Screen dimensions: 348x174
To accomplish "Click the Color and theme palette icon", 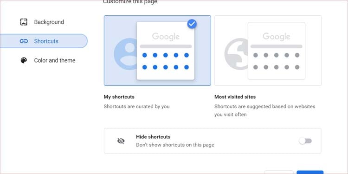I will click(x=24, y=60).
